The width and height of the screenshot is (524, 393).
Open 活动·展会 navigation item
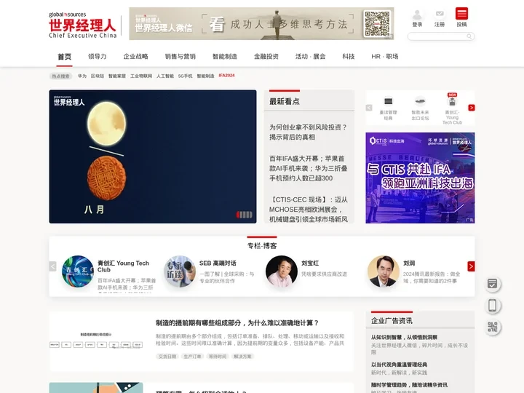311,57
